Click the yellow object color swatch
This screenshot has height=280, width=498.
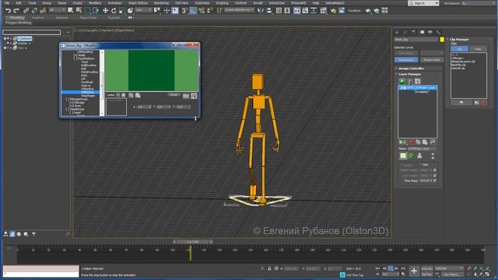(442, 40)
